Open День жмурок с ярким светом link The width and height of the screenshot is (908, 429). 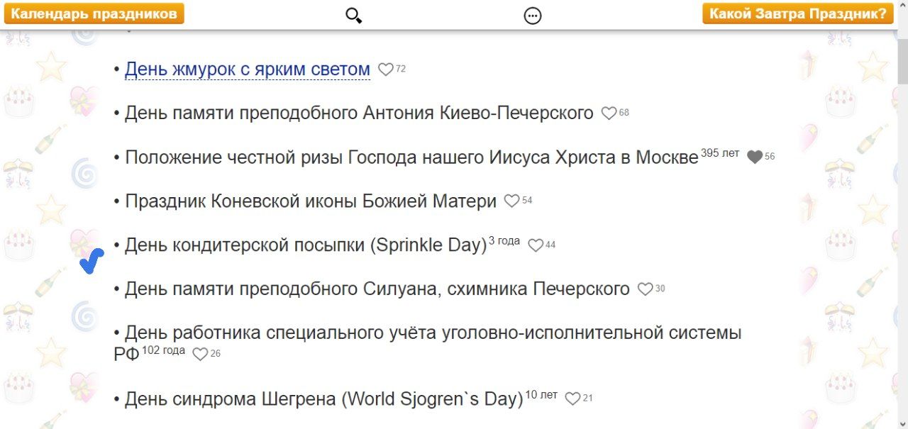(x=248, y=69)
